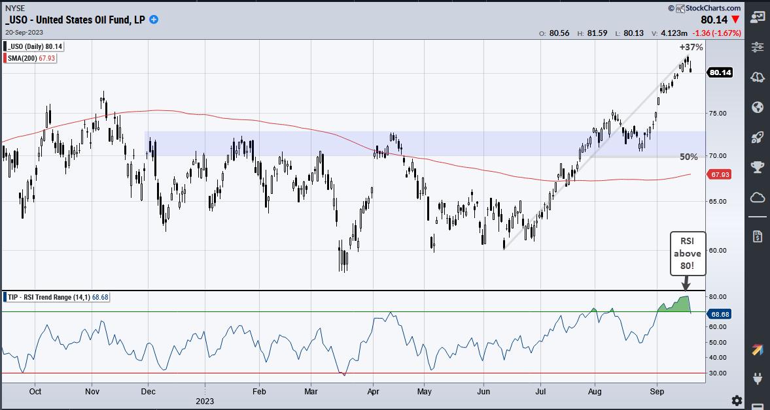Click the plug icon in the sidebar

(758, 379)
